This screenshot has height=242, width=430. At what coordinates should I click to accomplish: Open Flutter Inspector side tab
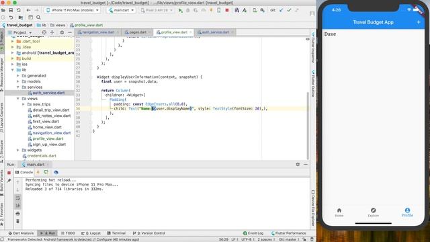point(313,48)
